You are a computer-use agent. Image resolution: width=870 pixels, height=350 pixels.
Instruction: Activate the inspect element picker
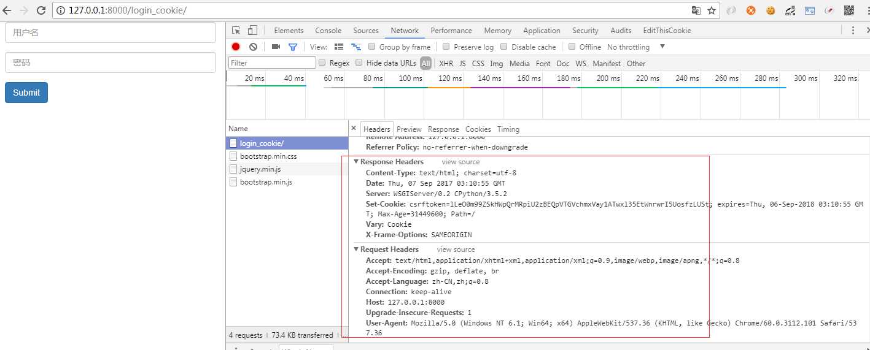click(x=236, y=31)
